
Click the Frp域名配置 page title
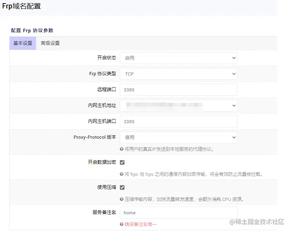click(x=22, y=6)
